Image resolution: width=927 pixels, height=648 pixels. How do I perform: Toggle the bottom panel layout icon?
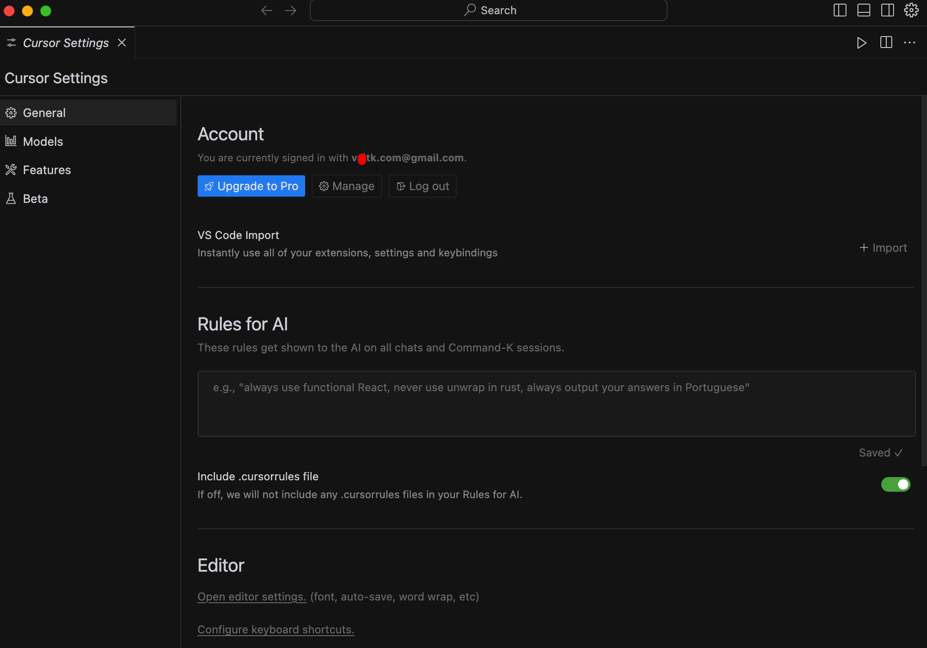pyautogui.click(x=864, y=10)
